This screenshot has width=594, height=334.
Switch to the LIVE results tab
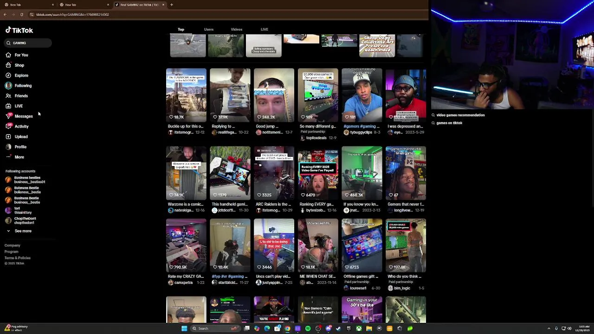pyautogui.click(x=265, y=29)
